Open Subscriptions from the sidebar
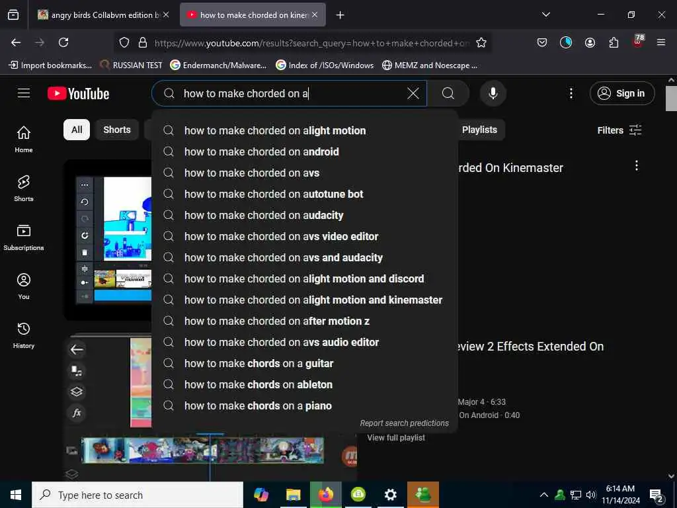Image resolution: width=677 pixels, height=508 pixels. click(x=24, y=237)
